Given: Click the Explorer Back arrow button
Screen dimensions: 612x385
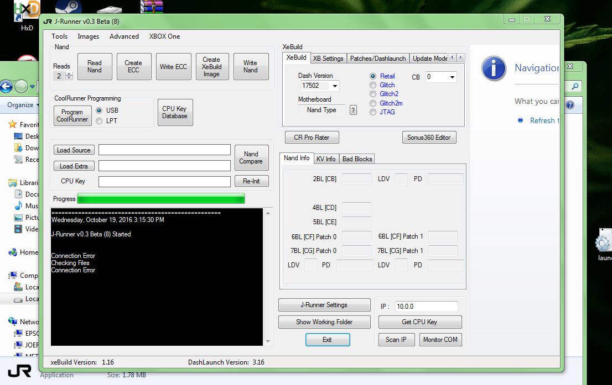Looking at the screenshot, I should (x=6, y=86).
